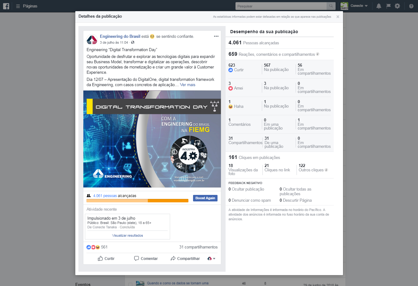Open the post options three-dots menu
The image size is (418, 286).
216,36
